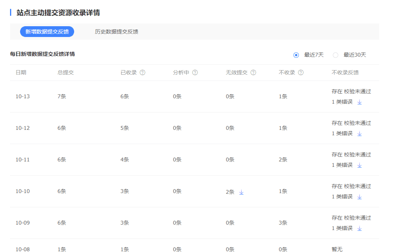Viewport: 395px width, 252px height.
Task: Open help icon next to 分析中
Action: click(195, 73)
